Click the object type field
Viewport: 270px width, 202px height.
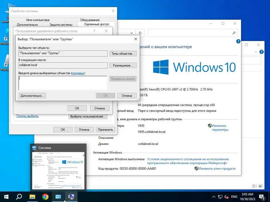coord(63,53)
